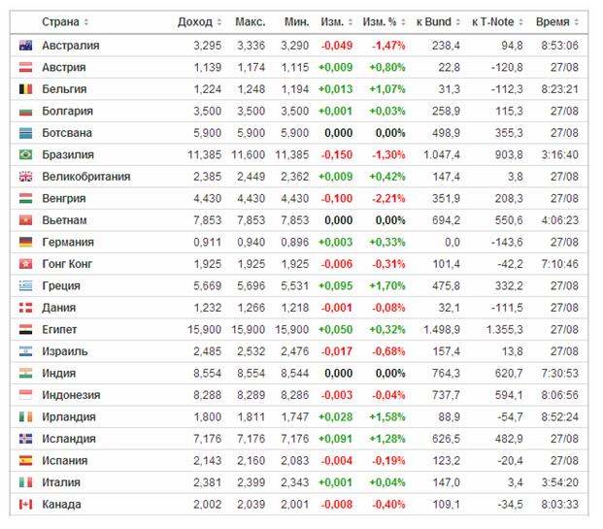This screenshot has height=529, width=603.
Task: Click the Great Britain flag icon
Action: click(26, 177)
